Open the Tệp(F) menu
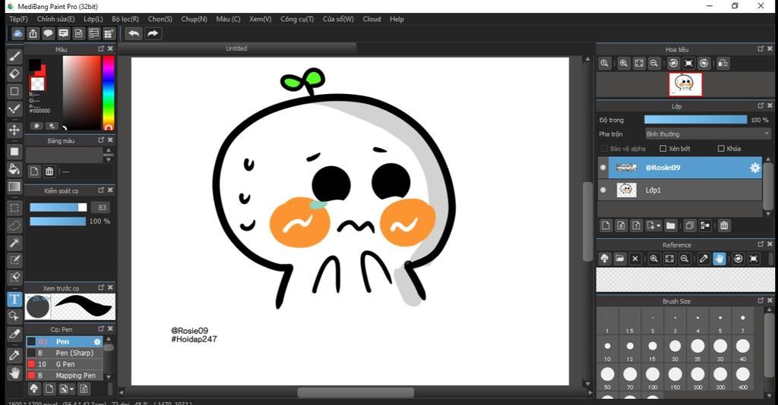 pos(18,19)
